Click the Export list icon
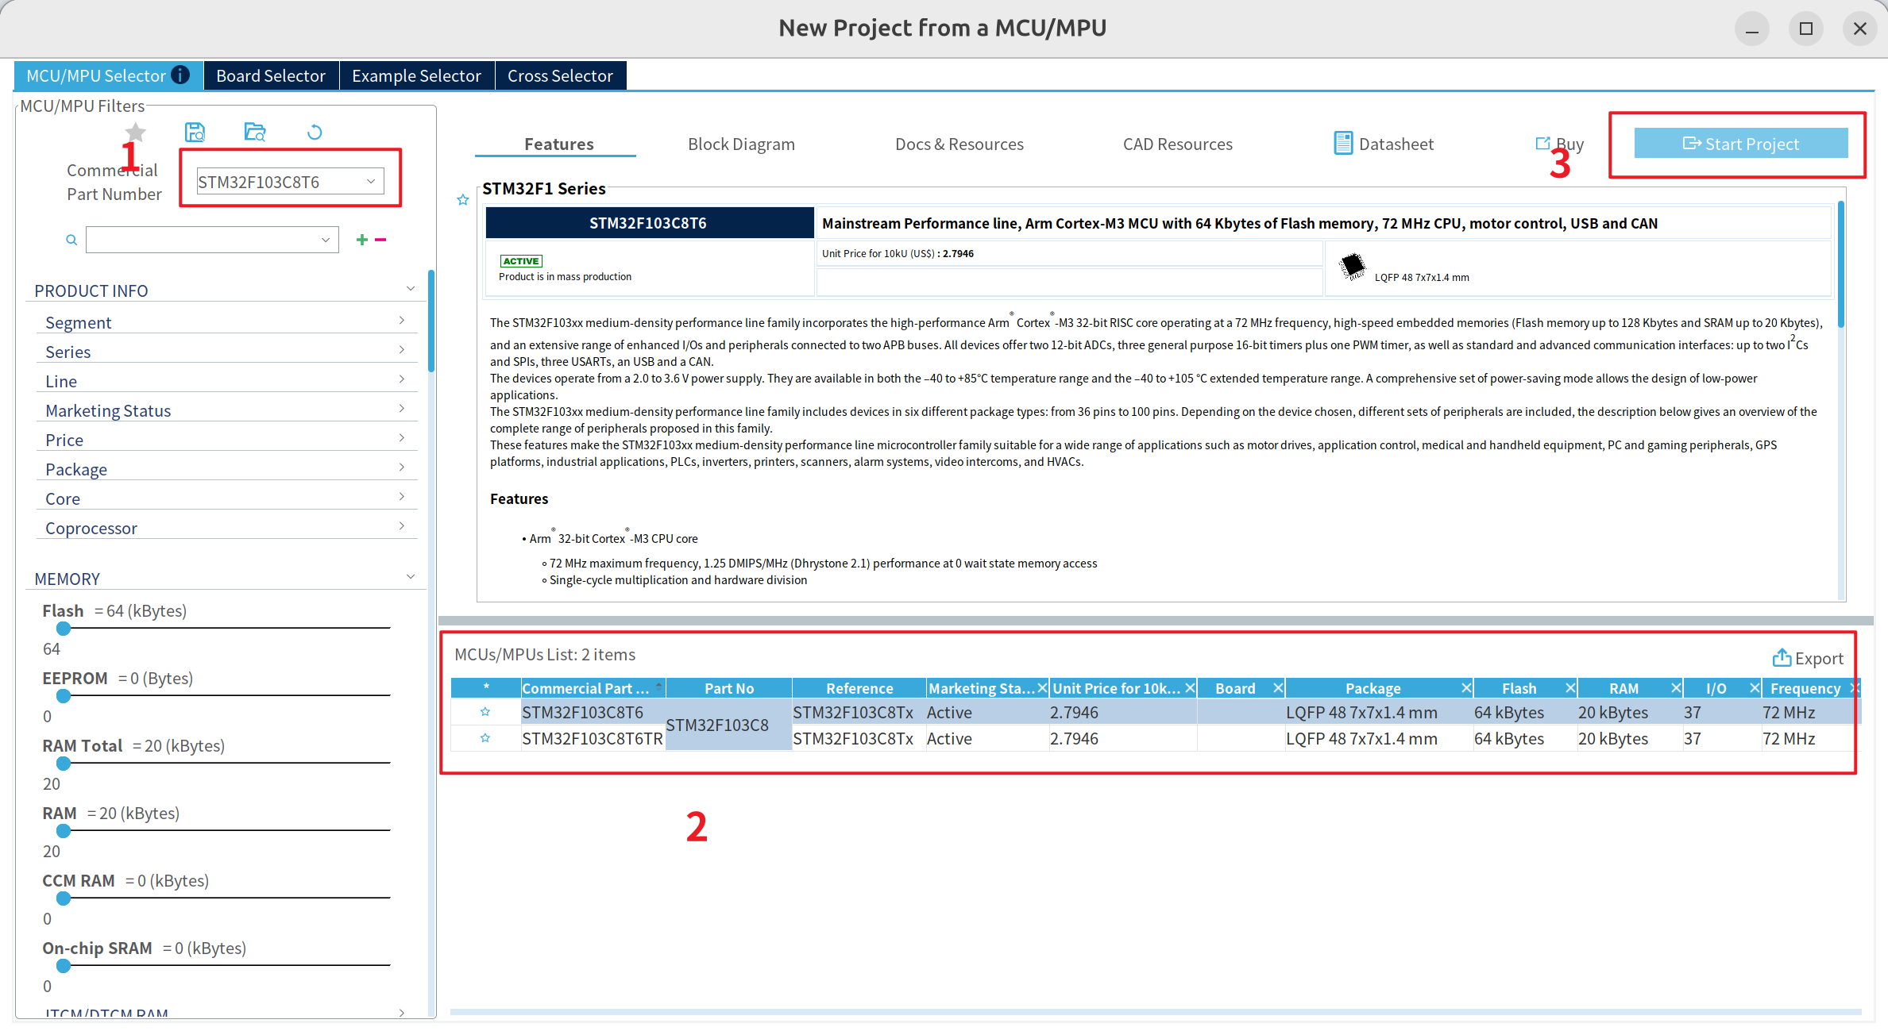This screenshot has width=1888, height=1035. [1782, 658]
